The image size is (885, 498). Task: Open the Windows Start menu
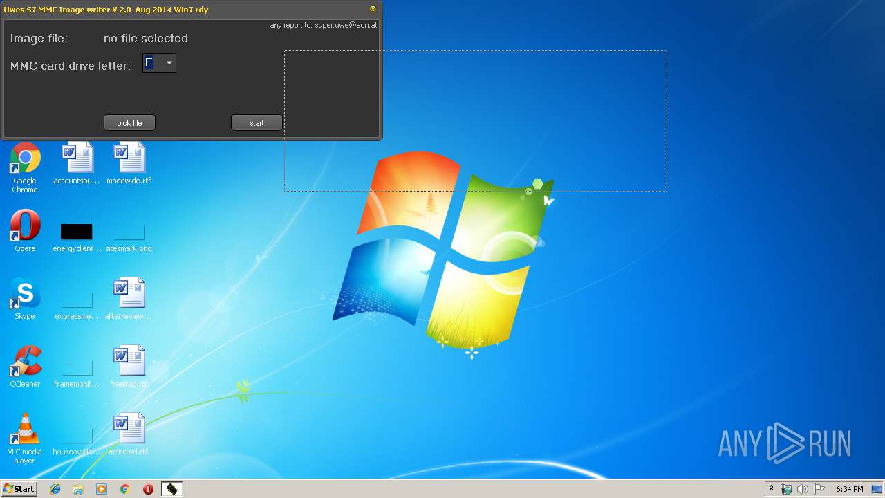(19, 489)
